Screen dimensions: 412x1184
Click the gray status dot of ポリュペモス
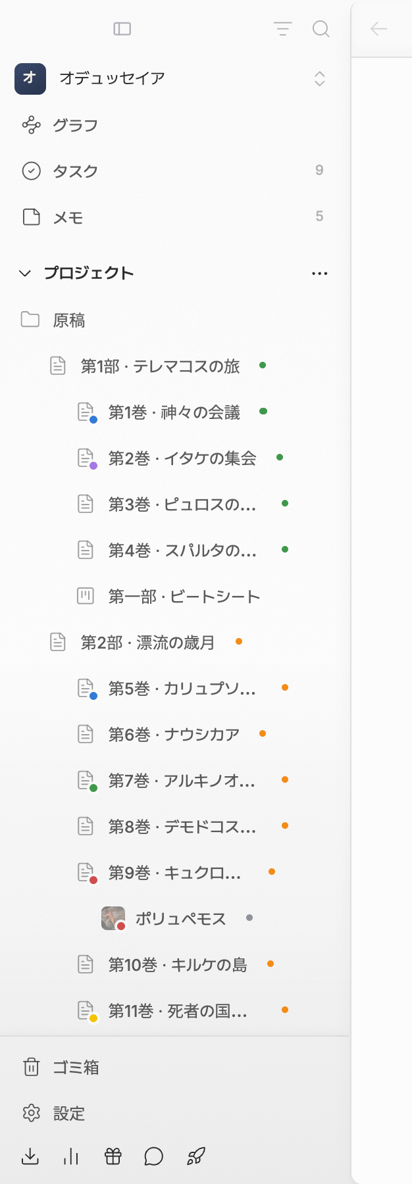[249, 918]
